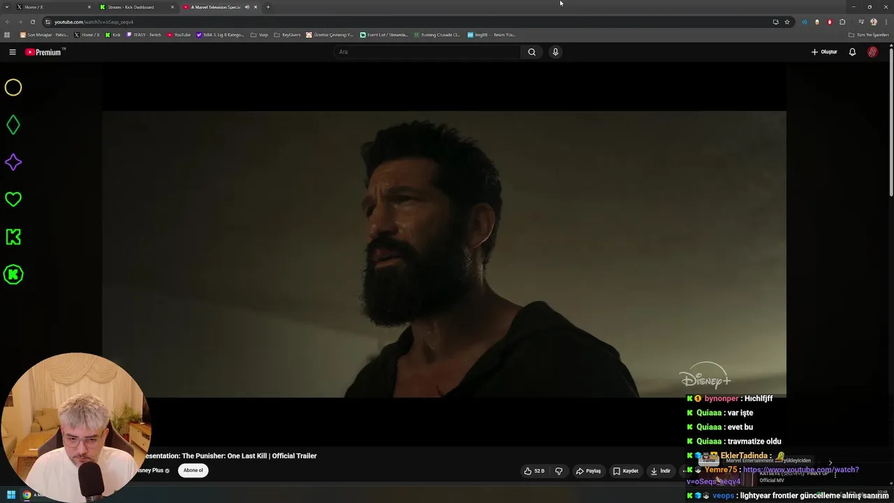
Task: Click the green heart overlay icon
Action: (13, 199)
